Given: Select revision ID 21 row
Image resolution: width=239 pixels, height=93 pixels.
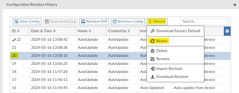Looking at the screenshot, I should (x=120, y=48).
